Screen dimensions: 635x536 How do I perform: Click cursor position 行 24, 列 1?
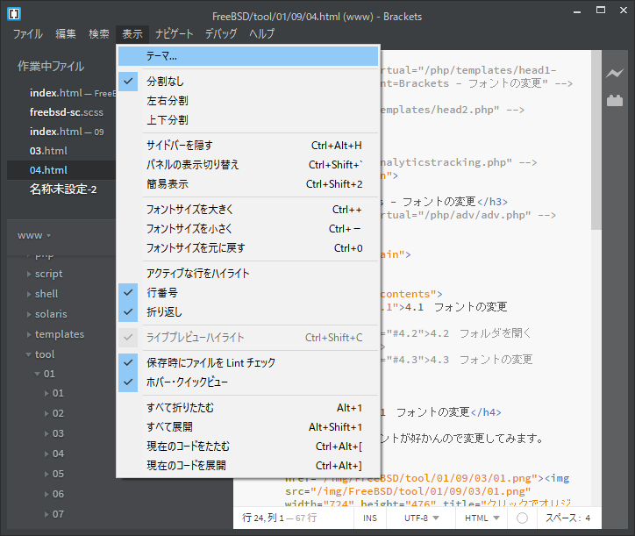point(263,518)
